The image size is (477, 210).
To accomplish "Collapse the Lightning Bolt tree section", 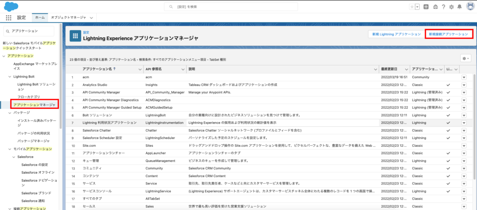I will [x=10, y=76].
